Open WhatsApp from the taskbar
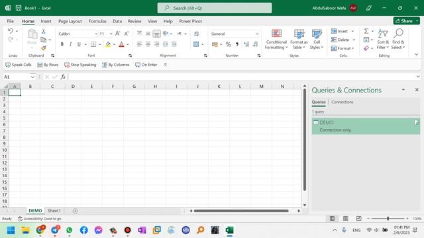This screenshot has width=424, height=238. [x=69, y=230]
